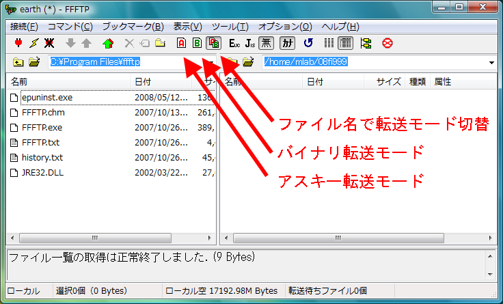Sort remote list by 日付 column

click(333, 82)
